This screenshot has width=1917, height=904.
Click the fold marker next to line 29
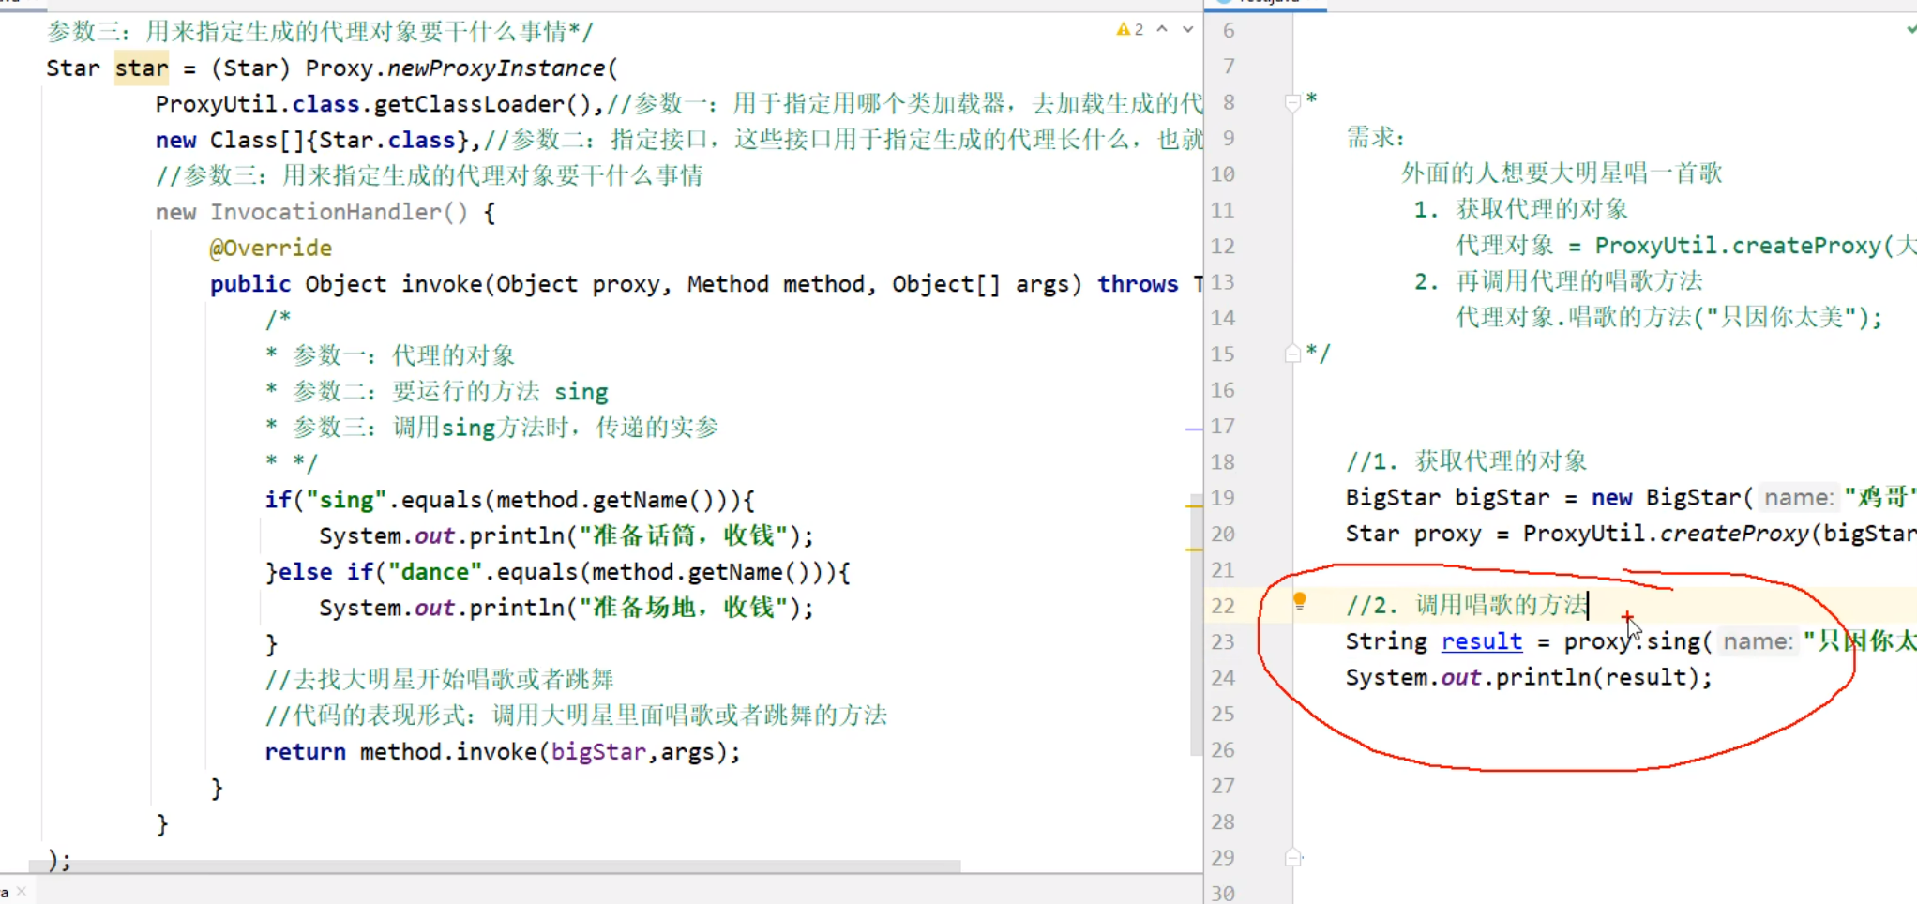(x=1294, y=857)
